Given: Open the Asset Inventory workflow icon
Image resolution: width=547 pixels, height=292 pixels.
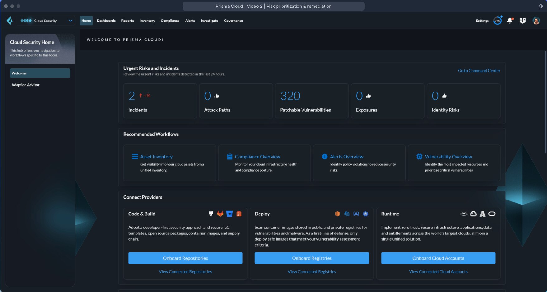Looking at the screenshot, I should coord(135,157).
